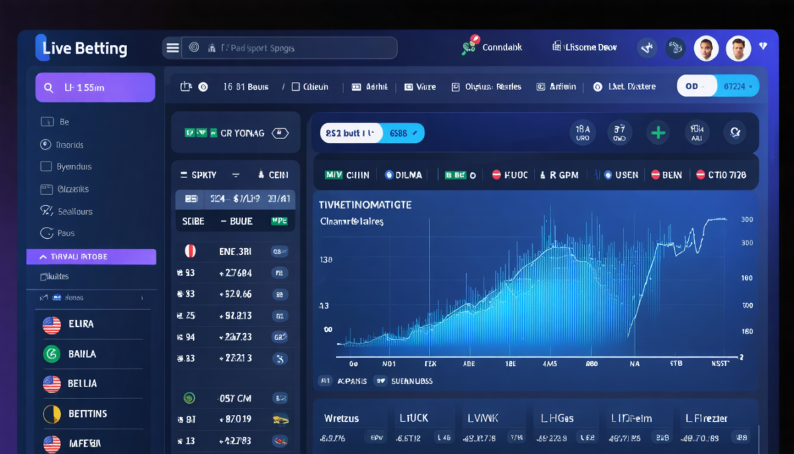Click the green plus icon
794x454 pixels.
click(x=658, y=132)
